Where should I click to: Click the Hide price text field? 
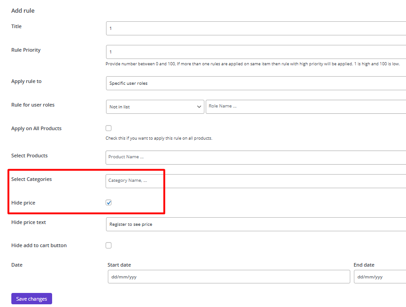[256, 224]
